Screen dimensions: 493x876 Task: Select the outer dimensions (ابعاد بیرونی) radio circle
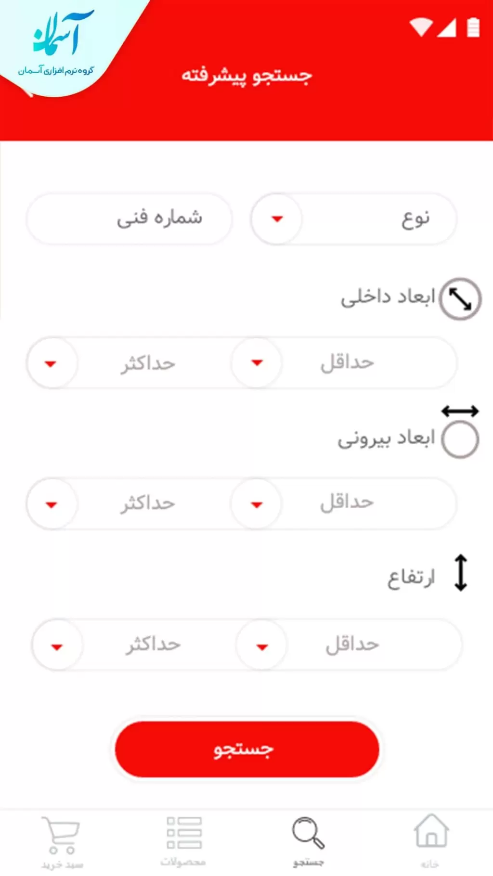(460, 439)
